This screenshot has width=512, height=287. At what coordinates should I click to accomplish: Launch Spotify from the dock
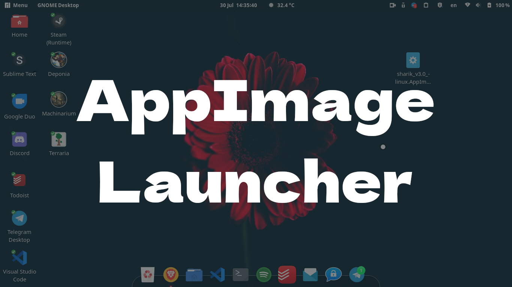[264, 275]
